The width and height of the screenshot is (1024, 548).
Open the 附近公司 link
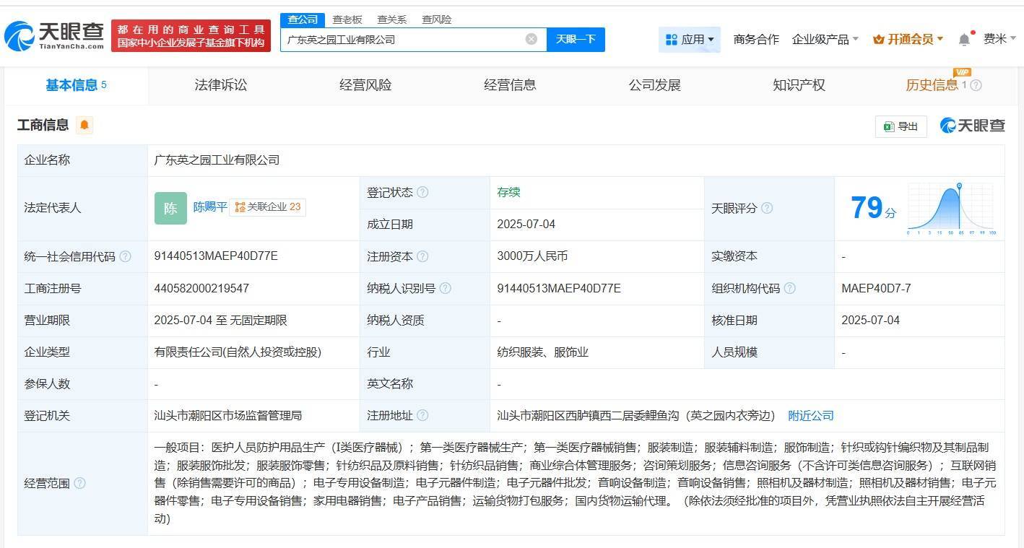coord(811,416)
